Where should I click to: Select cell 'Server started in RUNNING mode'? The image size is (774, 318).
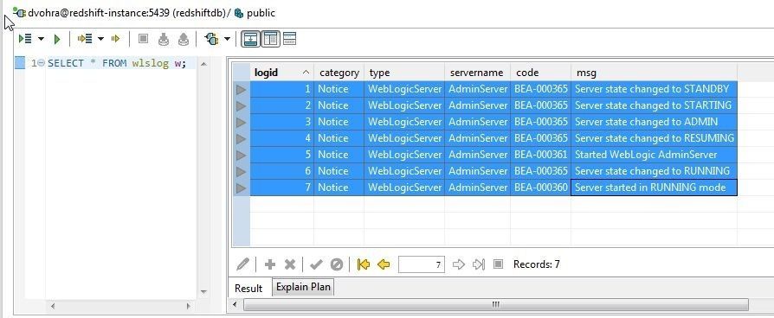tap(654, 188)
